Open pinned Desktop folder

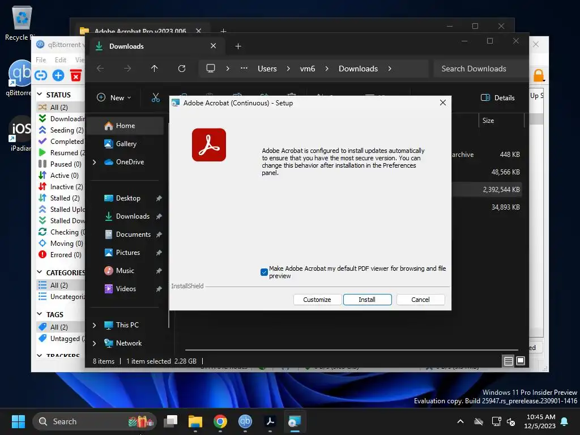click(127, 198)
